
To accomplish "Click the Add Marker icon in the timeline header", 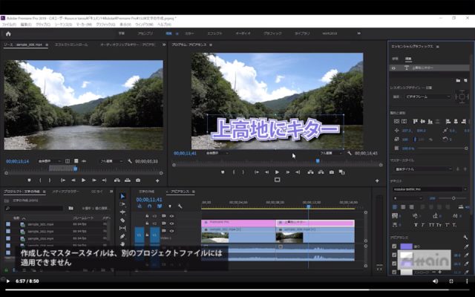I will point(170,206).
